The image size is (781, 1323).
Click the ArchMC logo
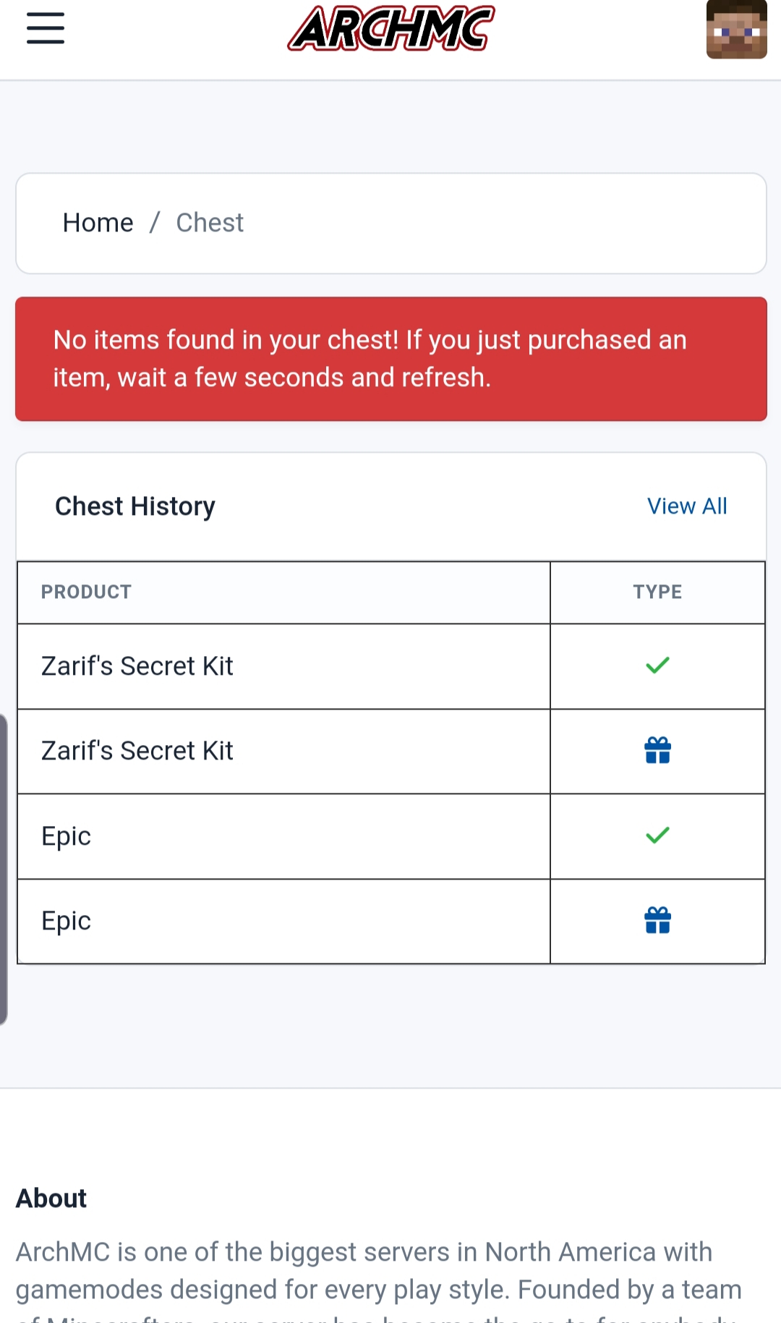pyautogui.click(x=391, y=28)
